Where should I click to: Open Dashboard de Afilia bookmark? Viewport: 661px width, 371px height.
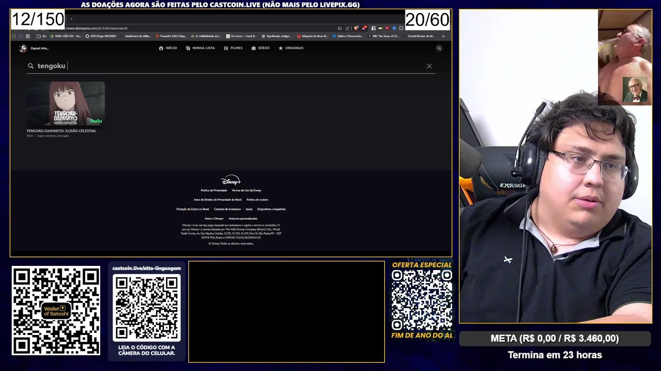coord(138,36)
